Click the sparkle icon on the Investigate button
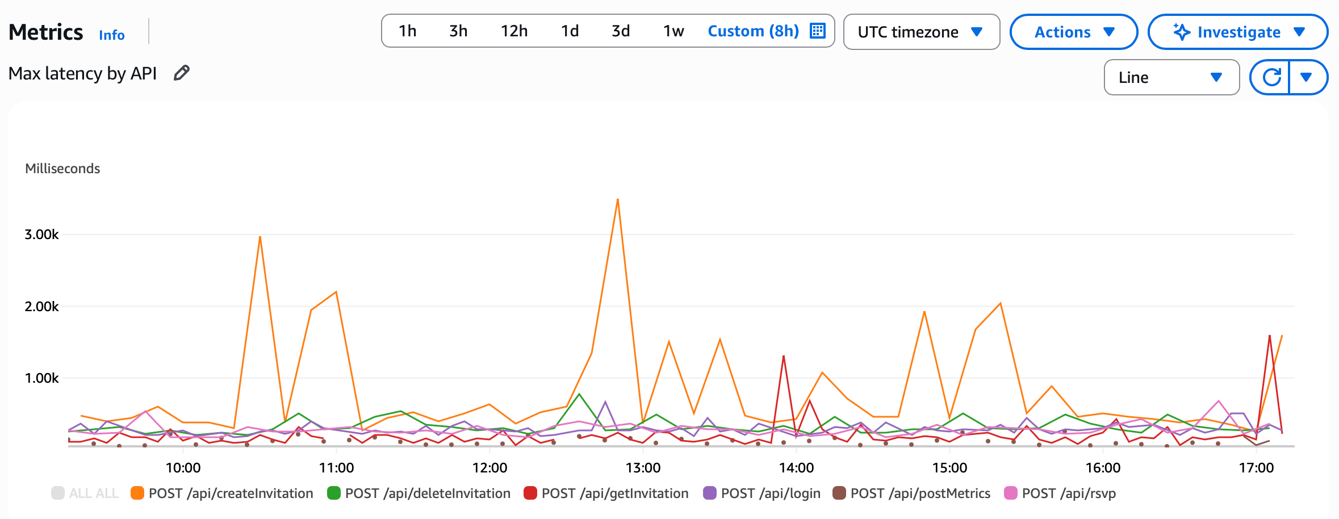This screenshot has height=519, width=1339. (1181, 32)
